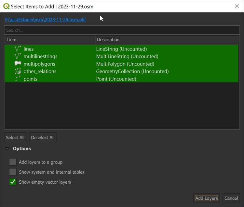Select the multipolygons layer row
The width and height of the screenshot is (244, 207).
[x=122, y=64]
